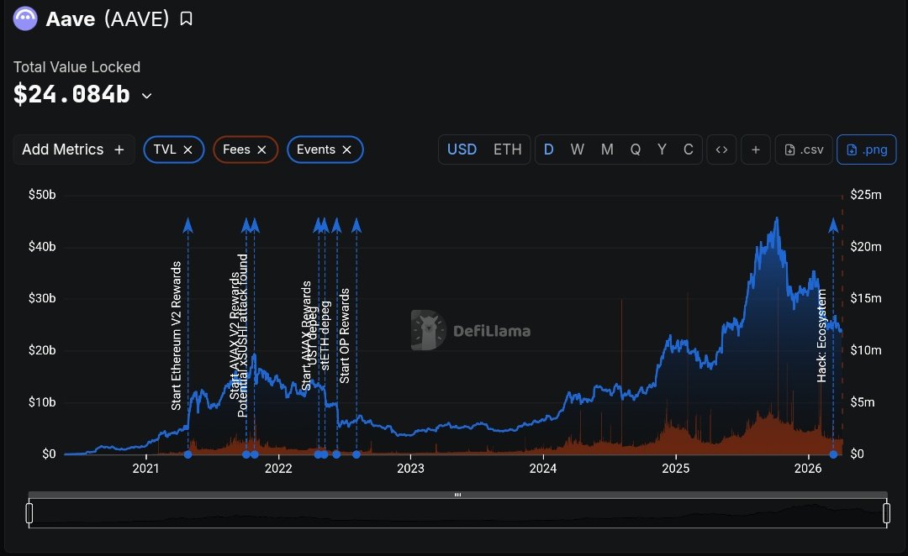
Task: Bookmark Aave using the bookmark icon
Action: click(x=185, y=18)
